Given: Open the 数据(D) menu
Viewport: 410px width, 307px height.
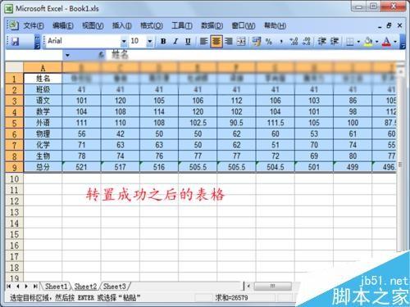Looking at the screenshot, I should tap(212, 26).
